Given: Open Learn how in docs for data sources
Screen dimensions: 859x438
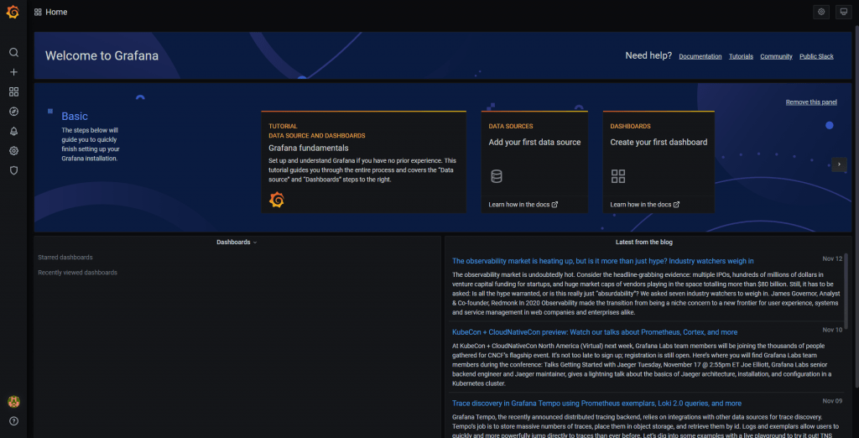Looking at the screenshot, I should click(523, 205).
